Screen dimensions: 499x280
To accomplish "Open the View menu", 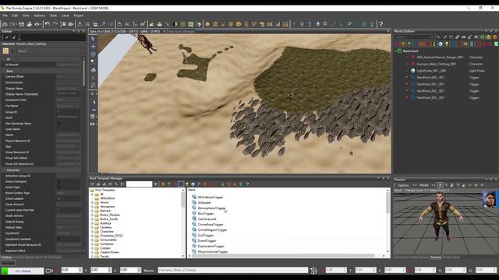I will [x=26, y=16].
